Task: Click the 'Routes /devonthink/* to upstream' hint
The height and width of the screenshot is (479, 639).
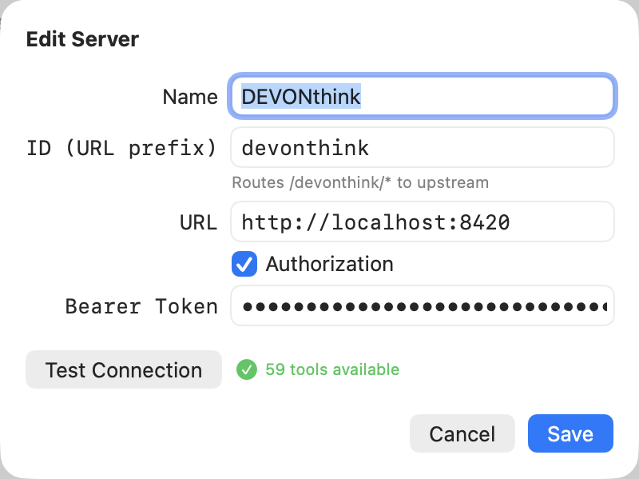Action: pyautogui.click(x=360, y=183)
